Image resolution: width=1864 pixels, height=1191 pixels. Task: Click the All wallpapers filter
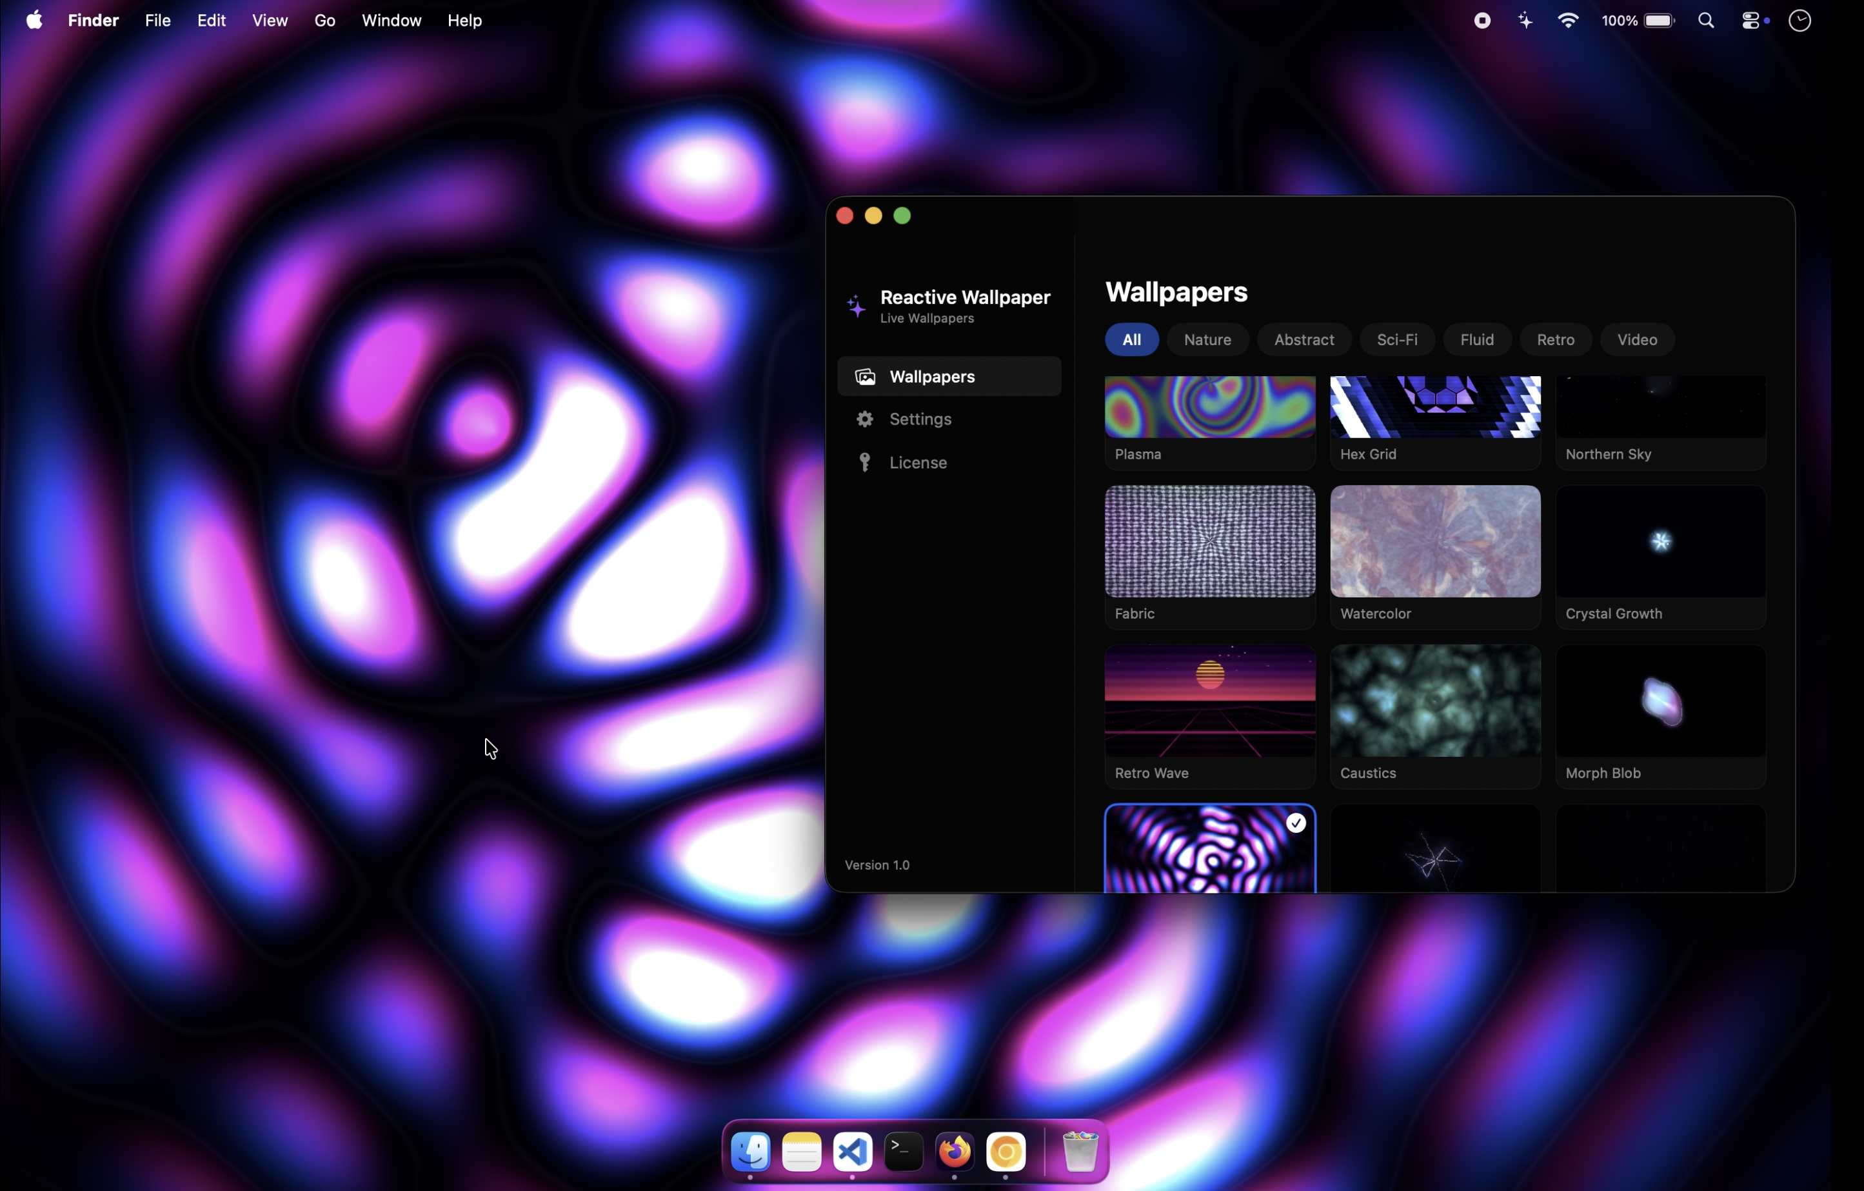(1131, 339)
